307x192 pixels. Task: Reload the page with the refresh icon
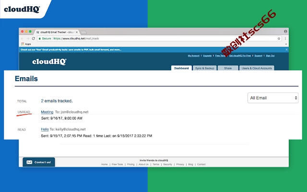pyautogui.click(x=33, y=38)
